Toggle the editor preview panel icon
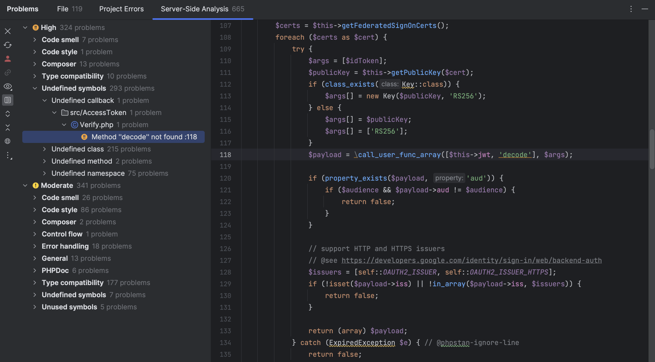This screenshot has height=362, width=655. (x=8, y=100)
